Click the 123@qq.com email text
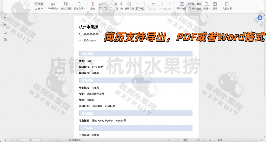 [x=90, y=40]
